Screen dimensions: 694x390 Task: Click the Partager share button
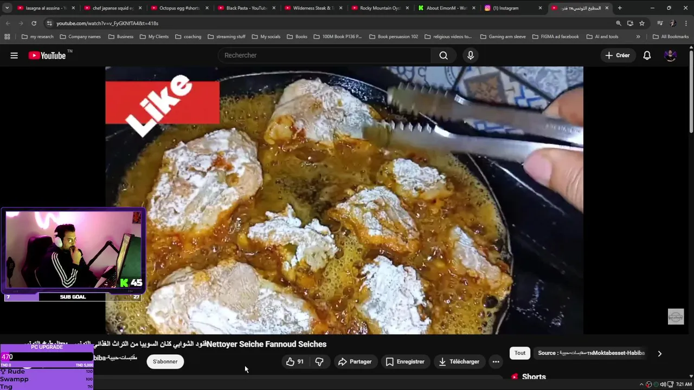355,362
